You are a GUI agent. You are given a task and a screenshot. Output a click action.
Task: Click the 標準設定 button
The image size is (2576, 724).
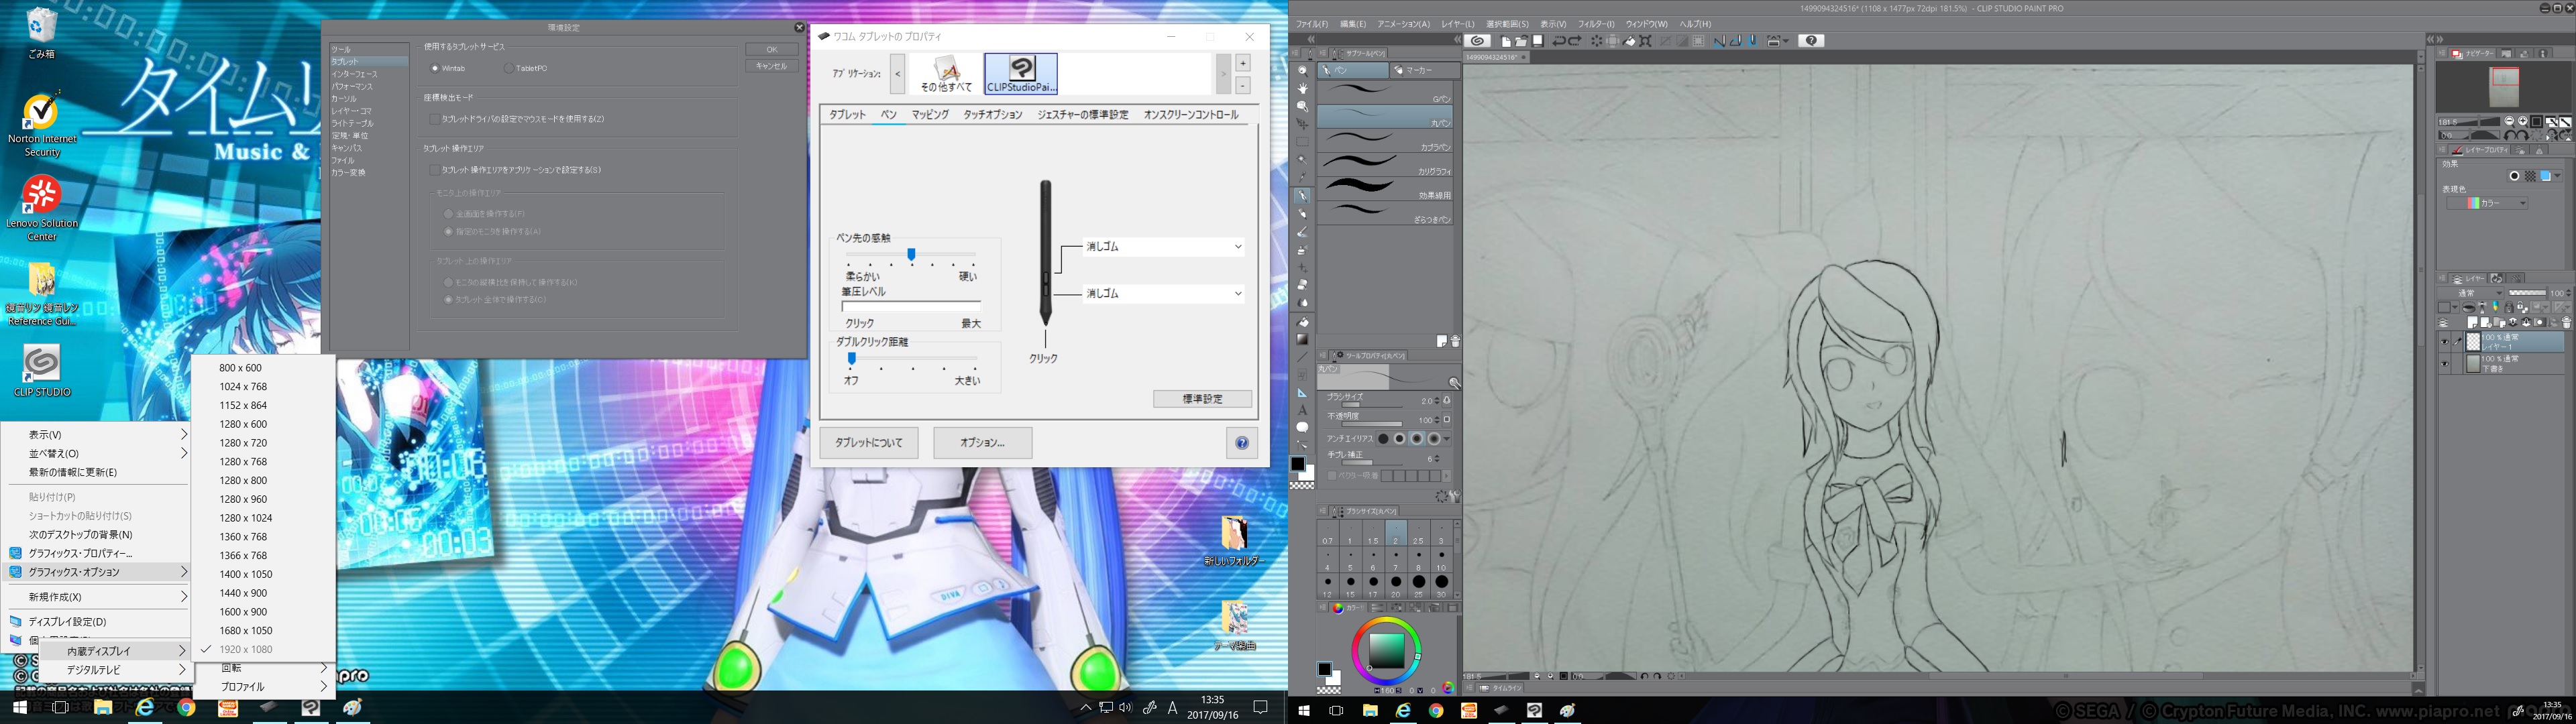(1202, 399)
